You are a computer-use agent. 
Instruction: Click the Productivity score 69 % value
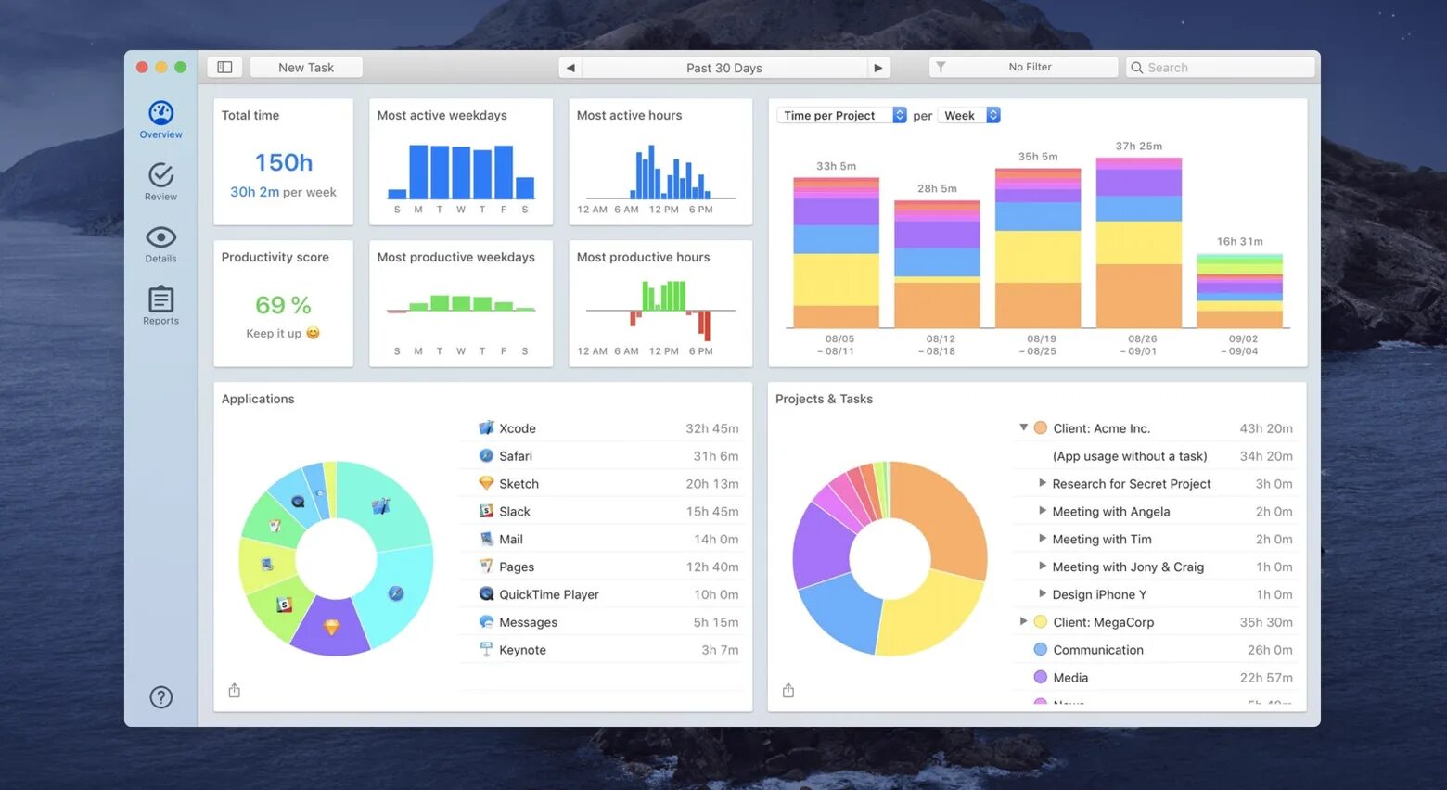pyautogui.click(x=283, y=305)
